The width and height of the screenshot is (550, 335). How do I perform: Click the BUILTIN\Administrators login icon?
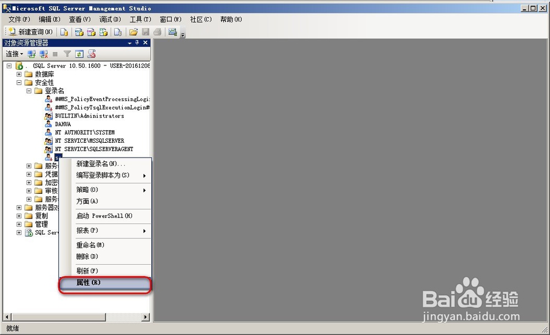pos(48,116)
